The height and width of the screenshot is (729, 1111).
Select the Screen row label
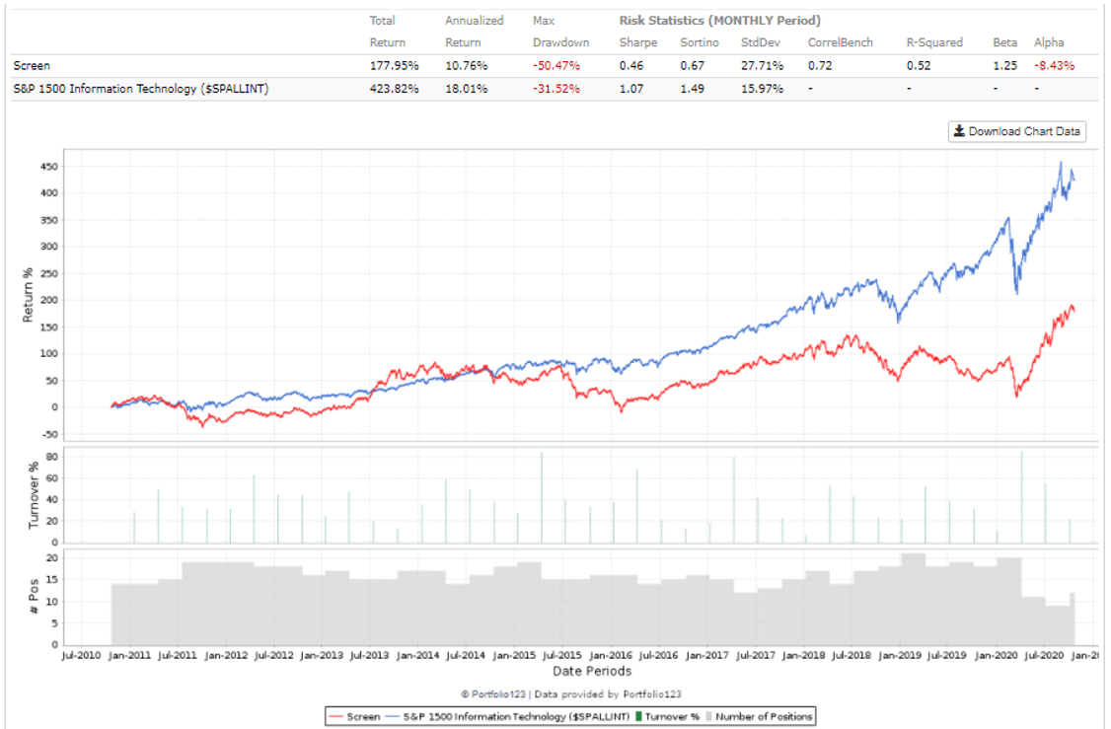click(32, 66)
